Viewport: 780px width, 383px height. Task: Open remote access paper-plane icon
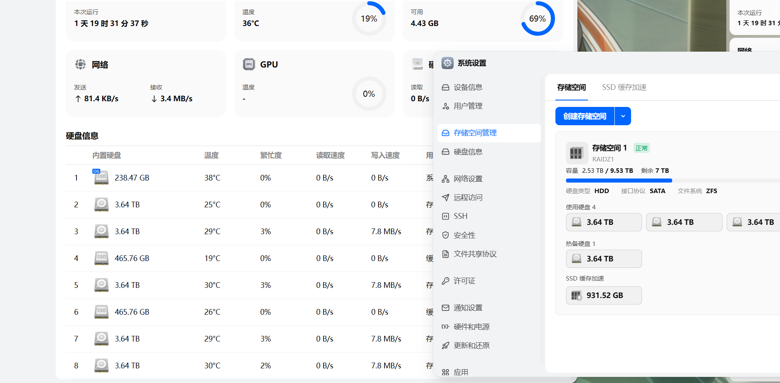(446, 198)
